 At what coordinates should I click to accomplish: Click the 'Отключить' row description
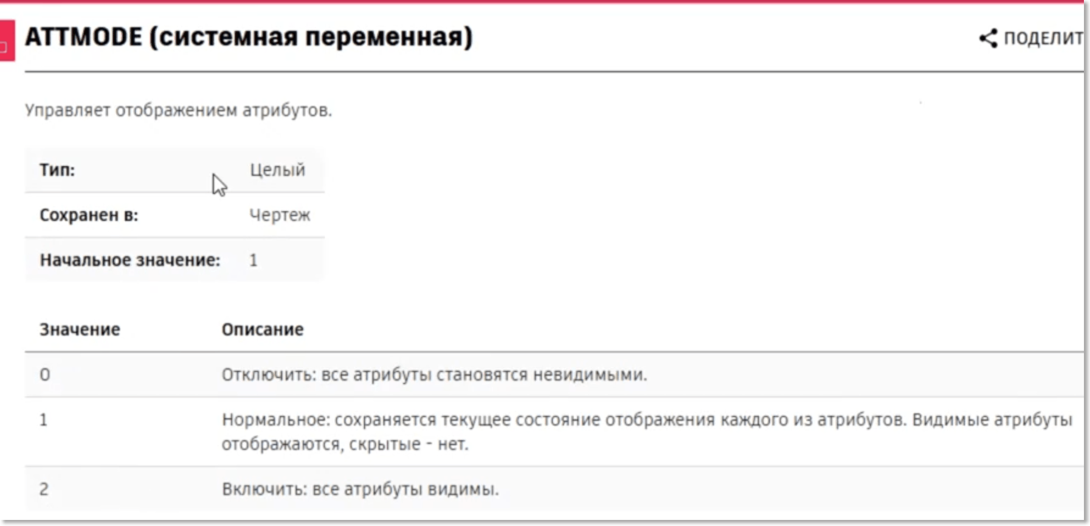click(x=433, y=375)
